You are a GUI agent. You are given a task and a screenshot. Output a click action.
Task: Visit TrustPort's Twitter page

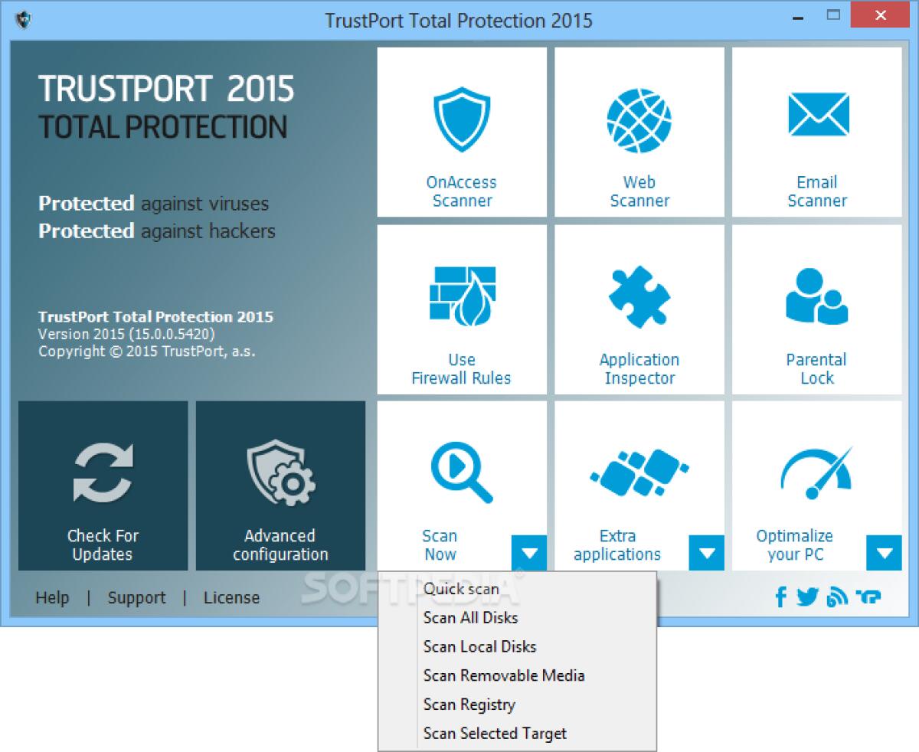click(808, 597)
